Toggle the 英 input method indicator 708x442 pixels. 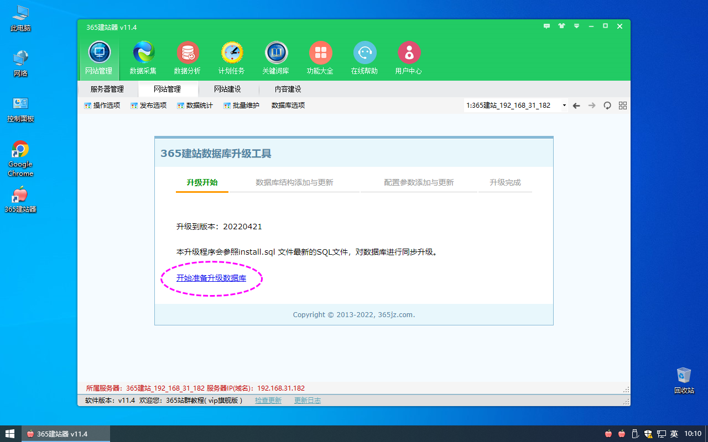click(674, 434)
